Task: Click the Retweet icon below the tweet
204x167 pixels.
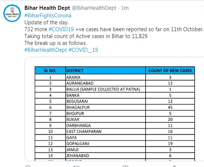Action: pos(76,166)
